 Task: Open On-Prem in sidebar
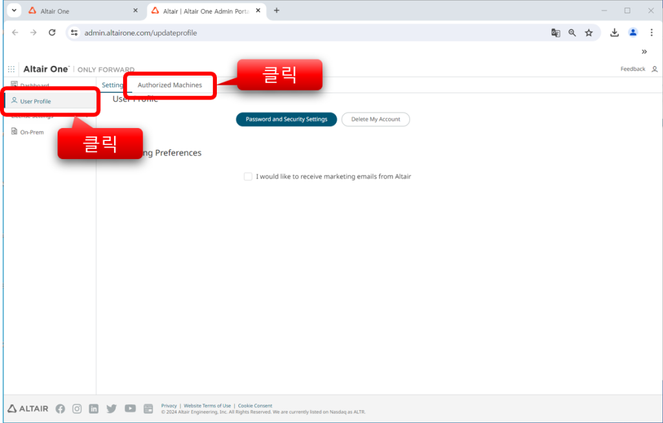[x=32, y=132]
